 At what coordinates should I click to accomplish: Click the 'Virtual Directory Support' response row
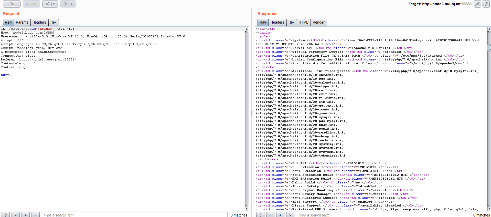[339, 52]
